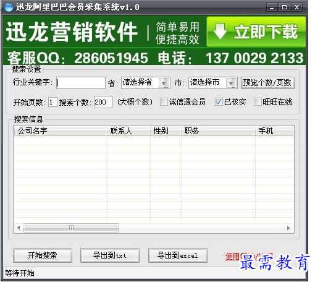Click the phone number 137 0029 2133

click(x=254, y=58)
